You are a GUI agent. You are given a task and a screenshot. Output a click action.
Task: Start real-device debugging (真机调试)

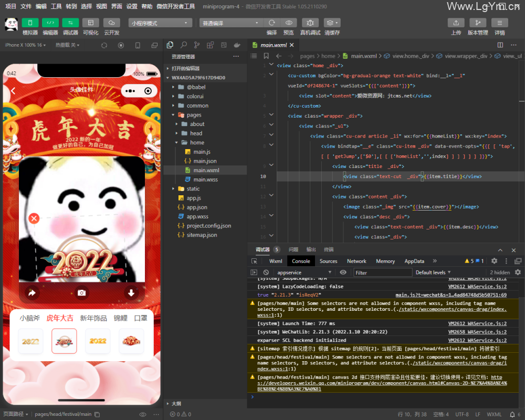click(310, 23)
